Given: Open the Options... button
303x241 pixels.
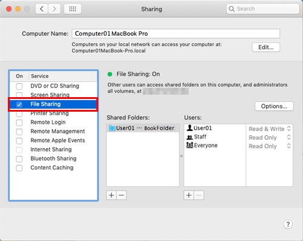Looking at the screenshot, I should [274, 106].
